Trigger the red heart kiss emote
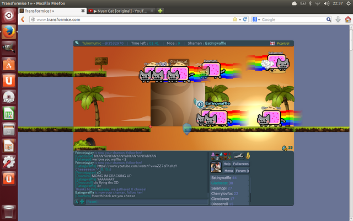 226,154
